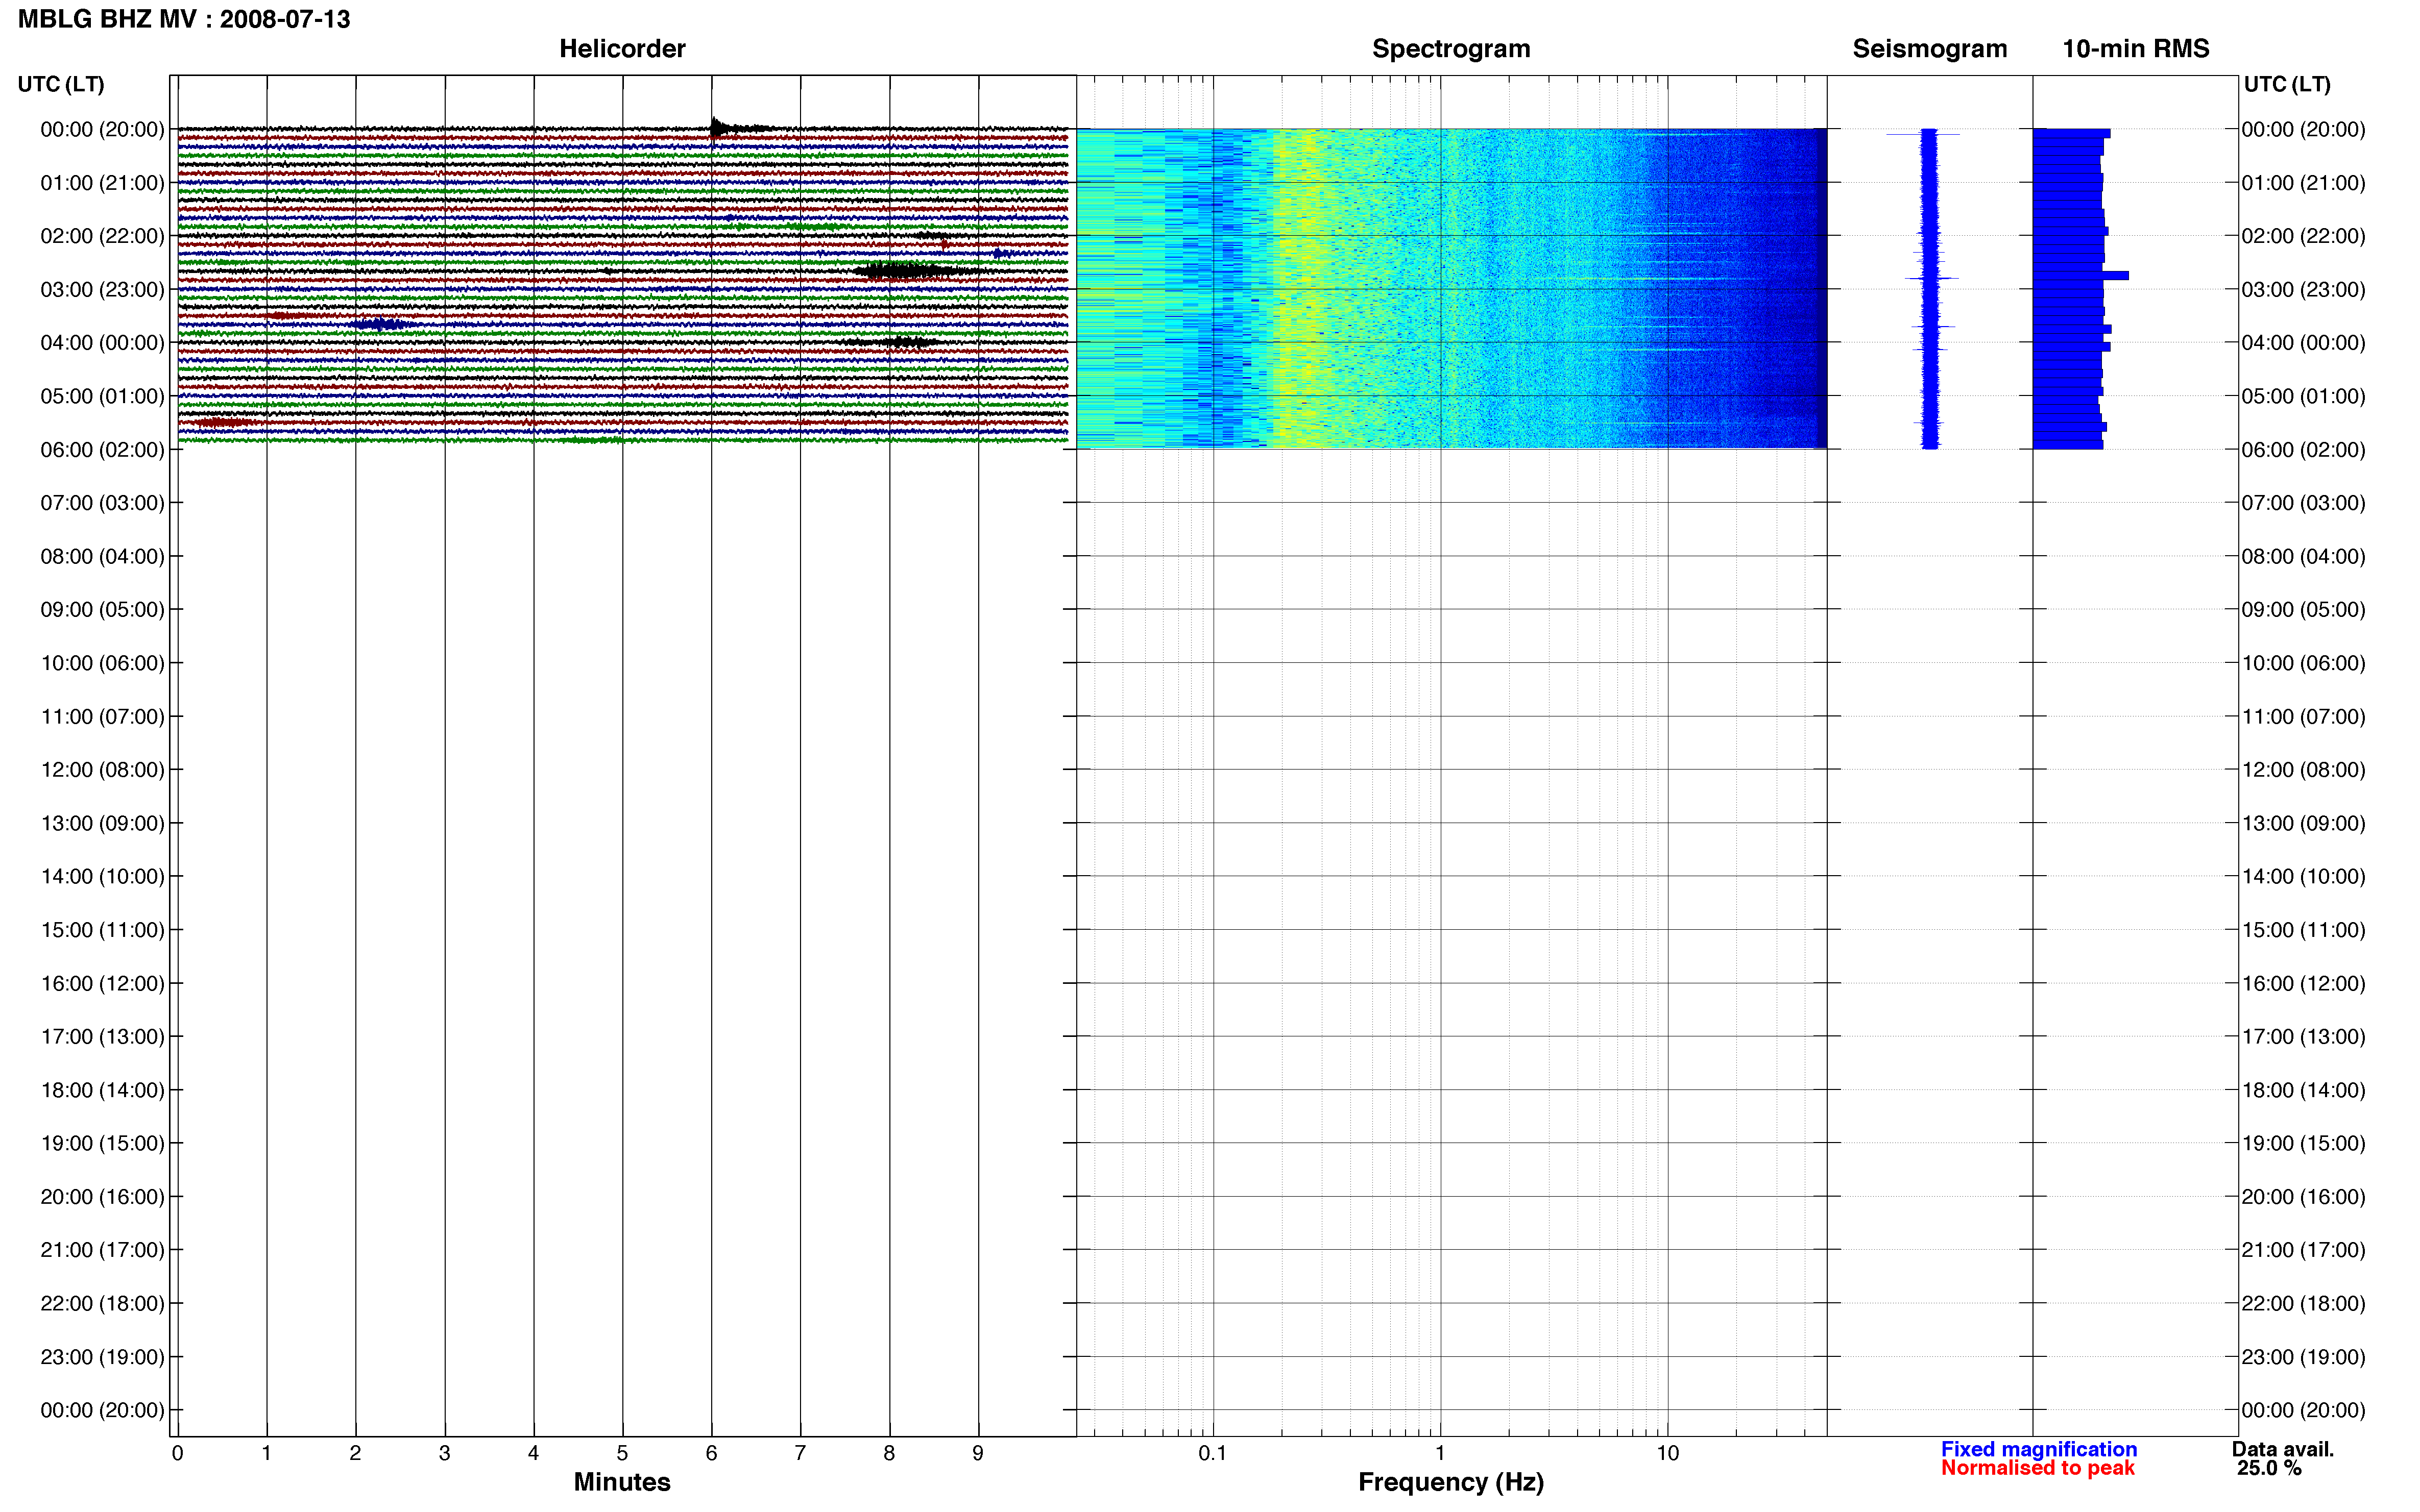Click the blue seismogram trace column
2420x1512 pixels.
pos(1929,288)
